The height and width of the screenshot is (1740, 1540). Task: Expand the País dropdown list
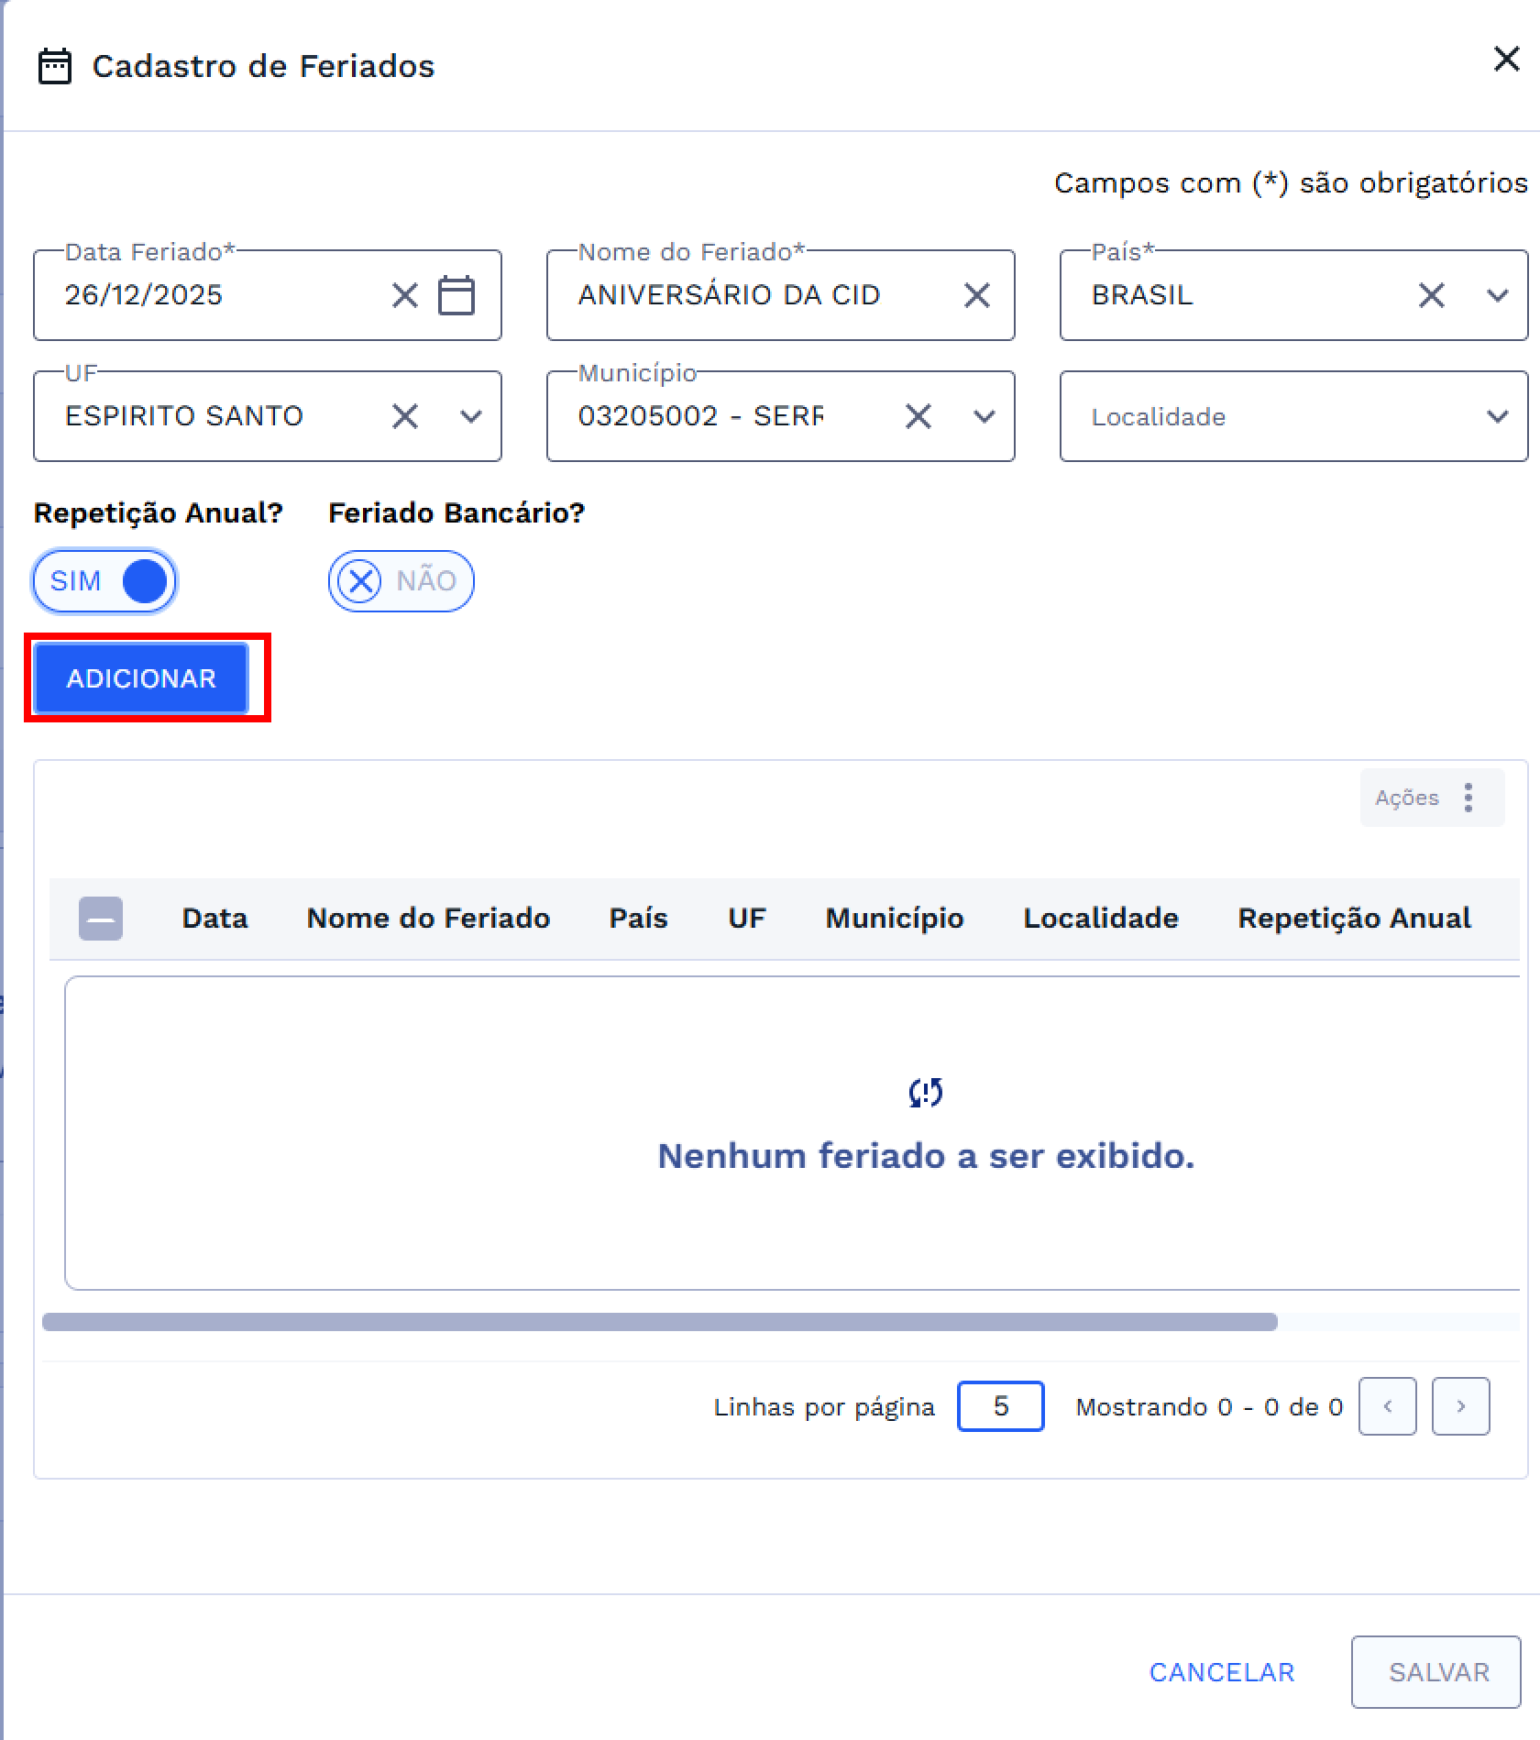[1497, 295]
